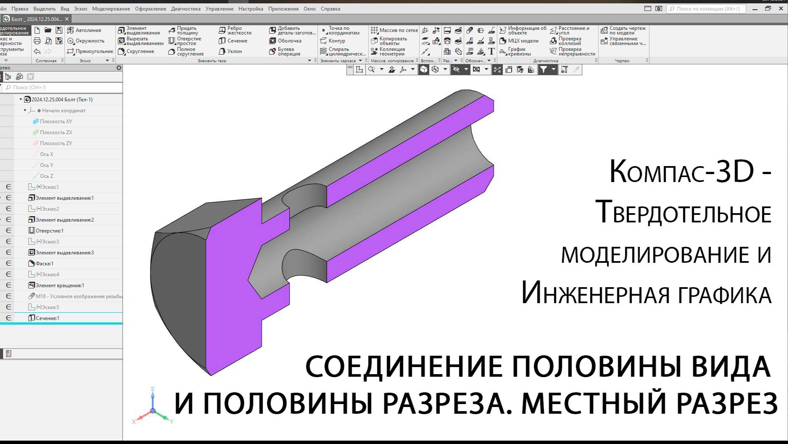
Task: Insert text with the T annotation tool
Action: tap(491, 51)
